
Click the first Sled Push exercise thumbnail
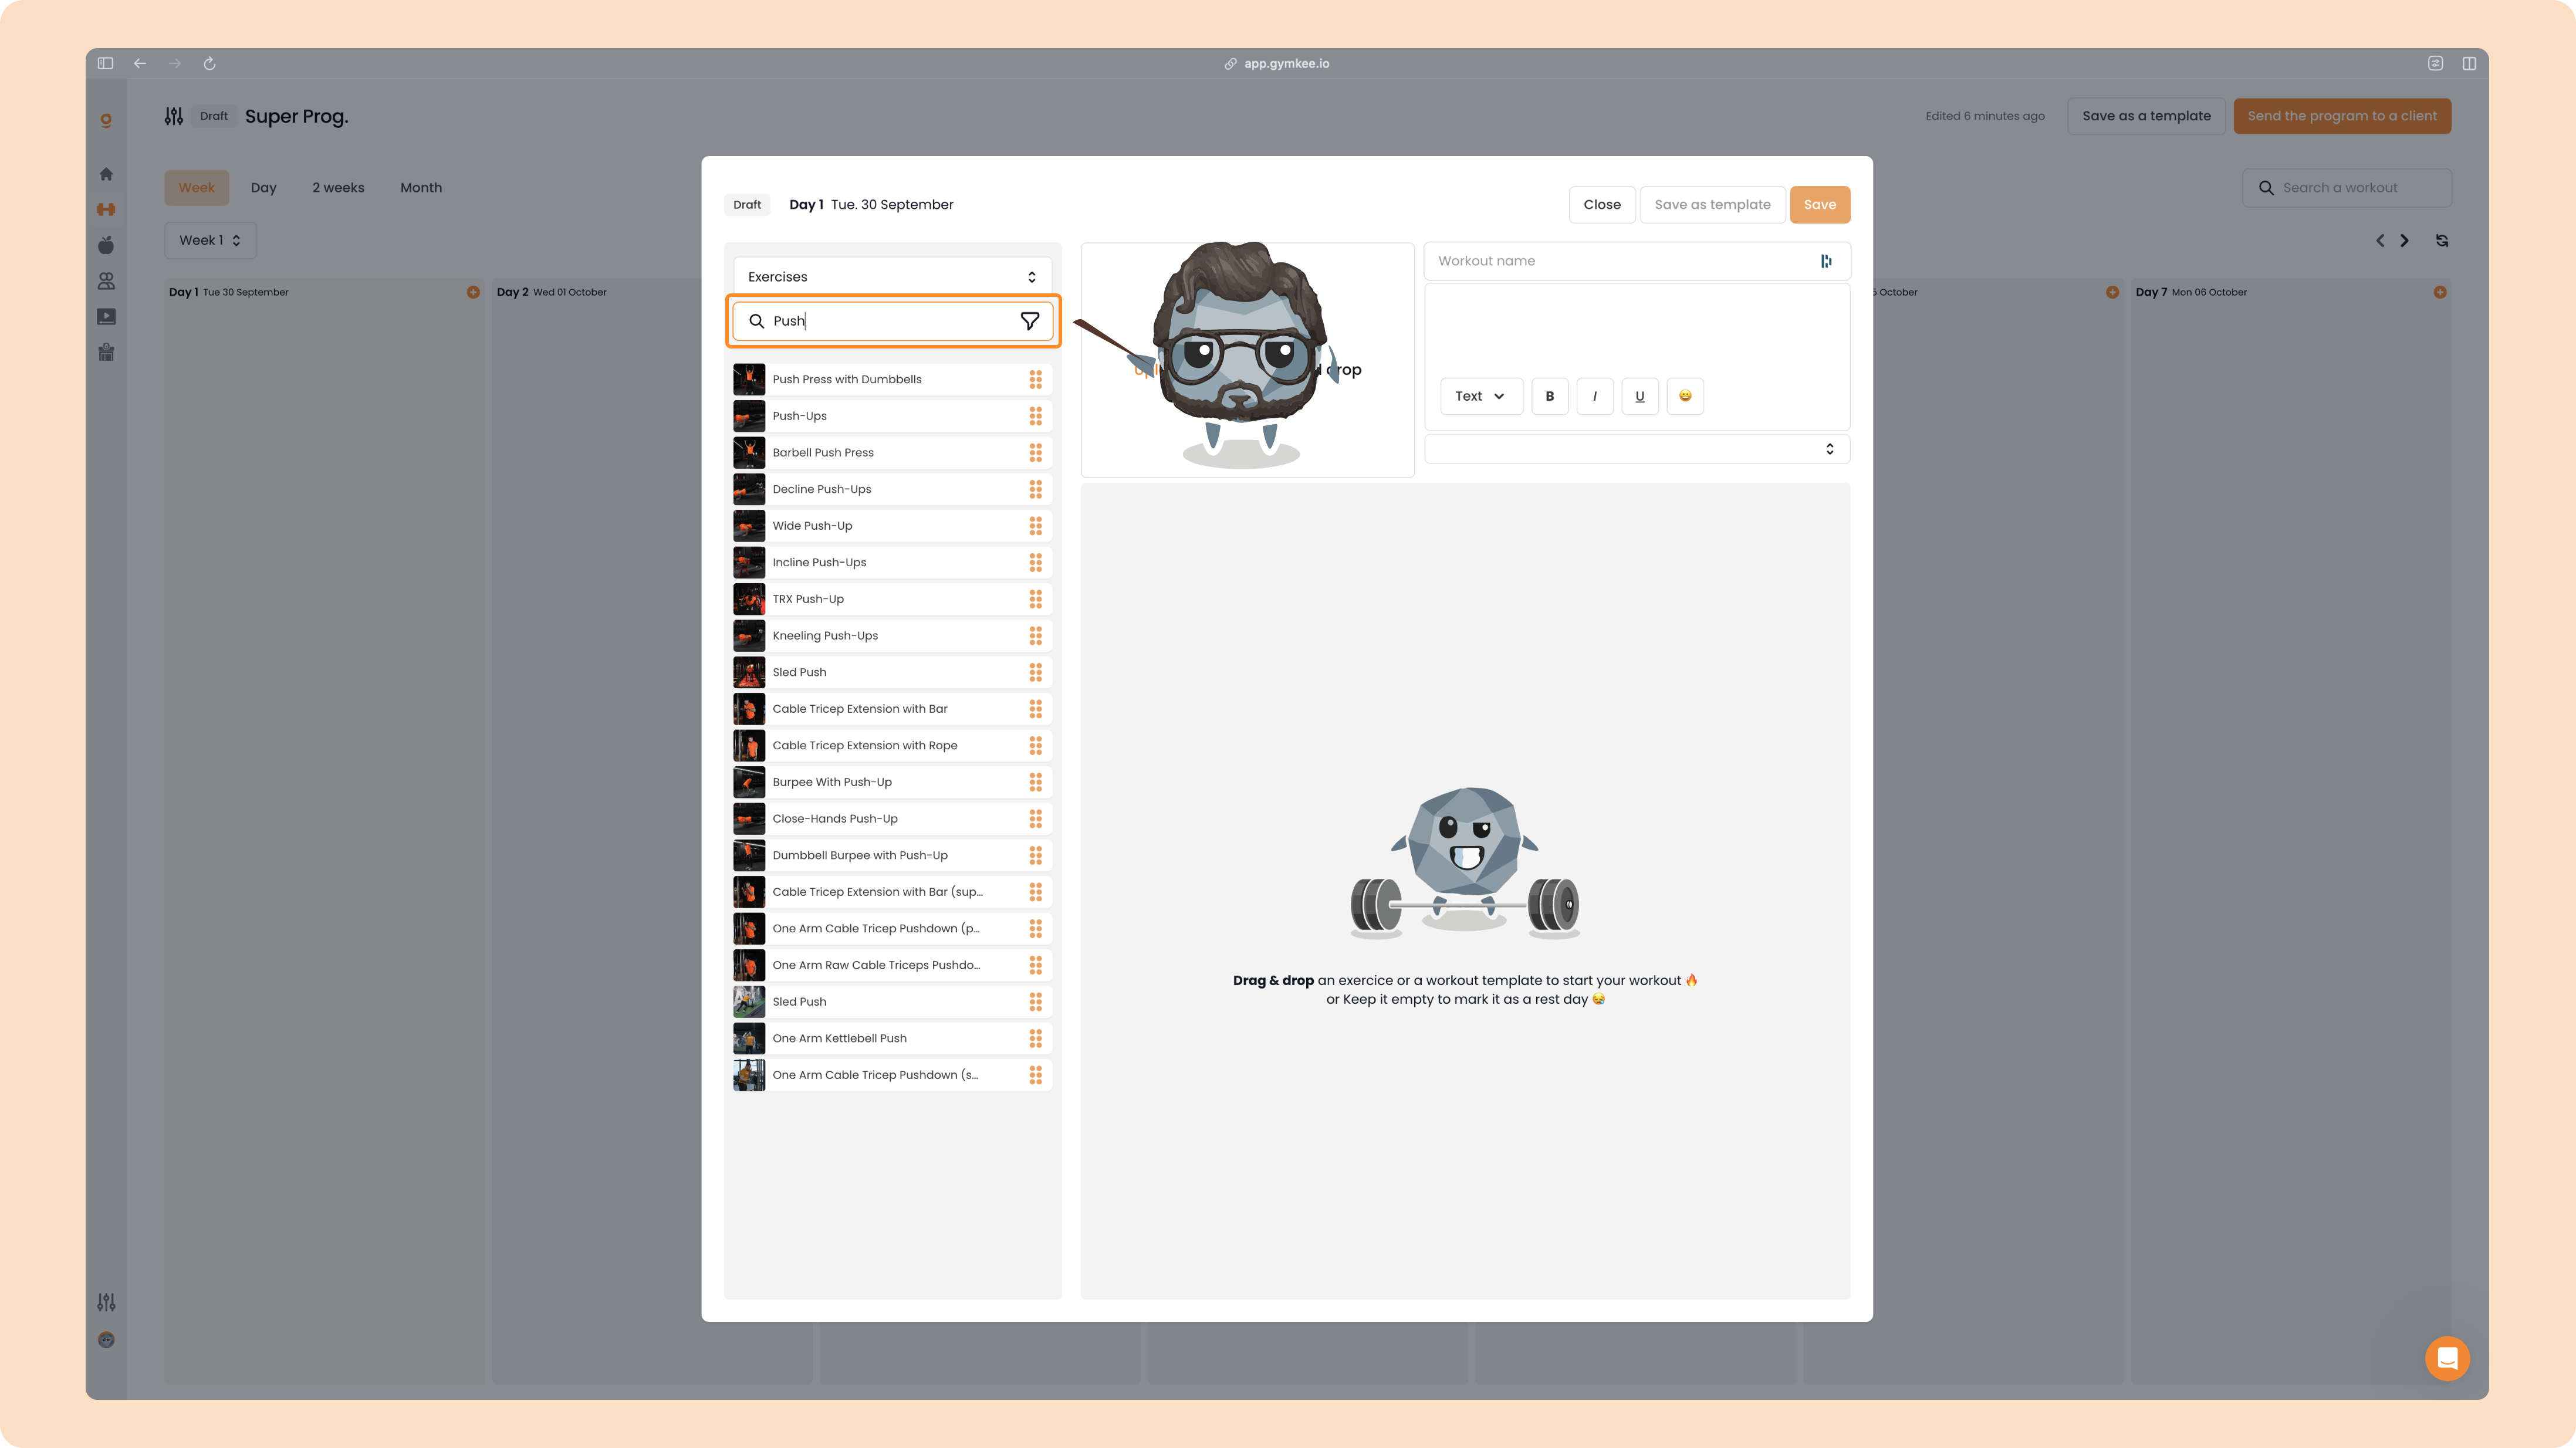(749, 673)
